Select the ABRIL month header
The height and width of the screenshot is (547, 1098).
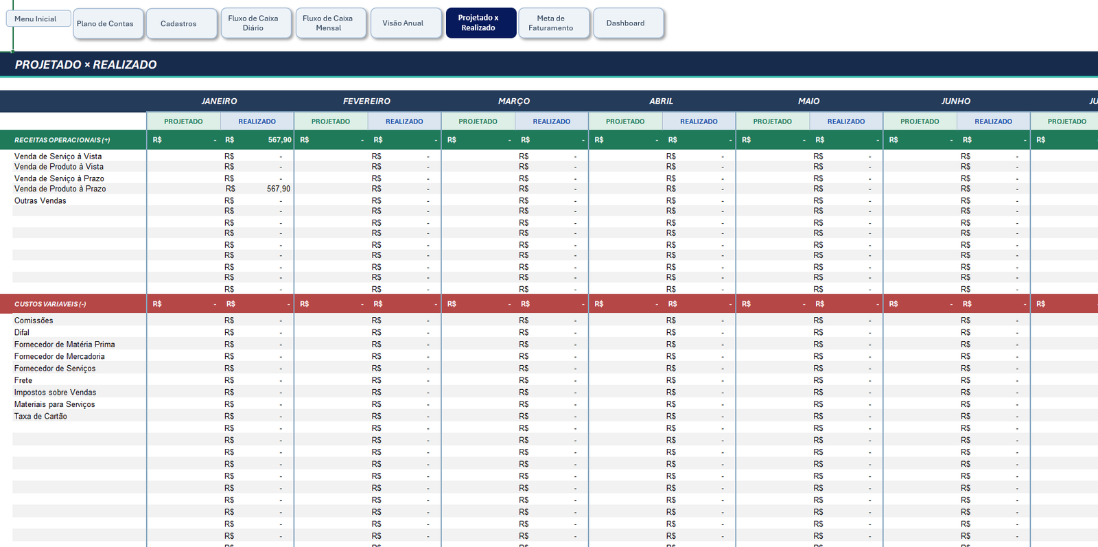[x=662, y=101]
